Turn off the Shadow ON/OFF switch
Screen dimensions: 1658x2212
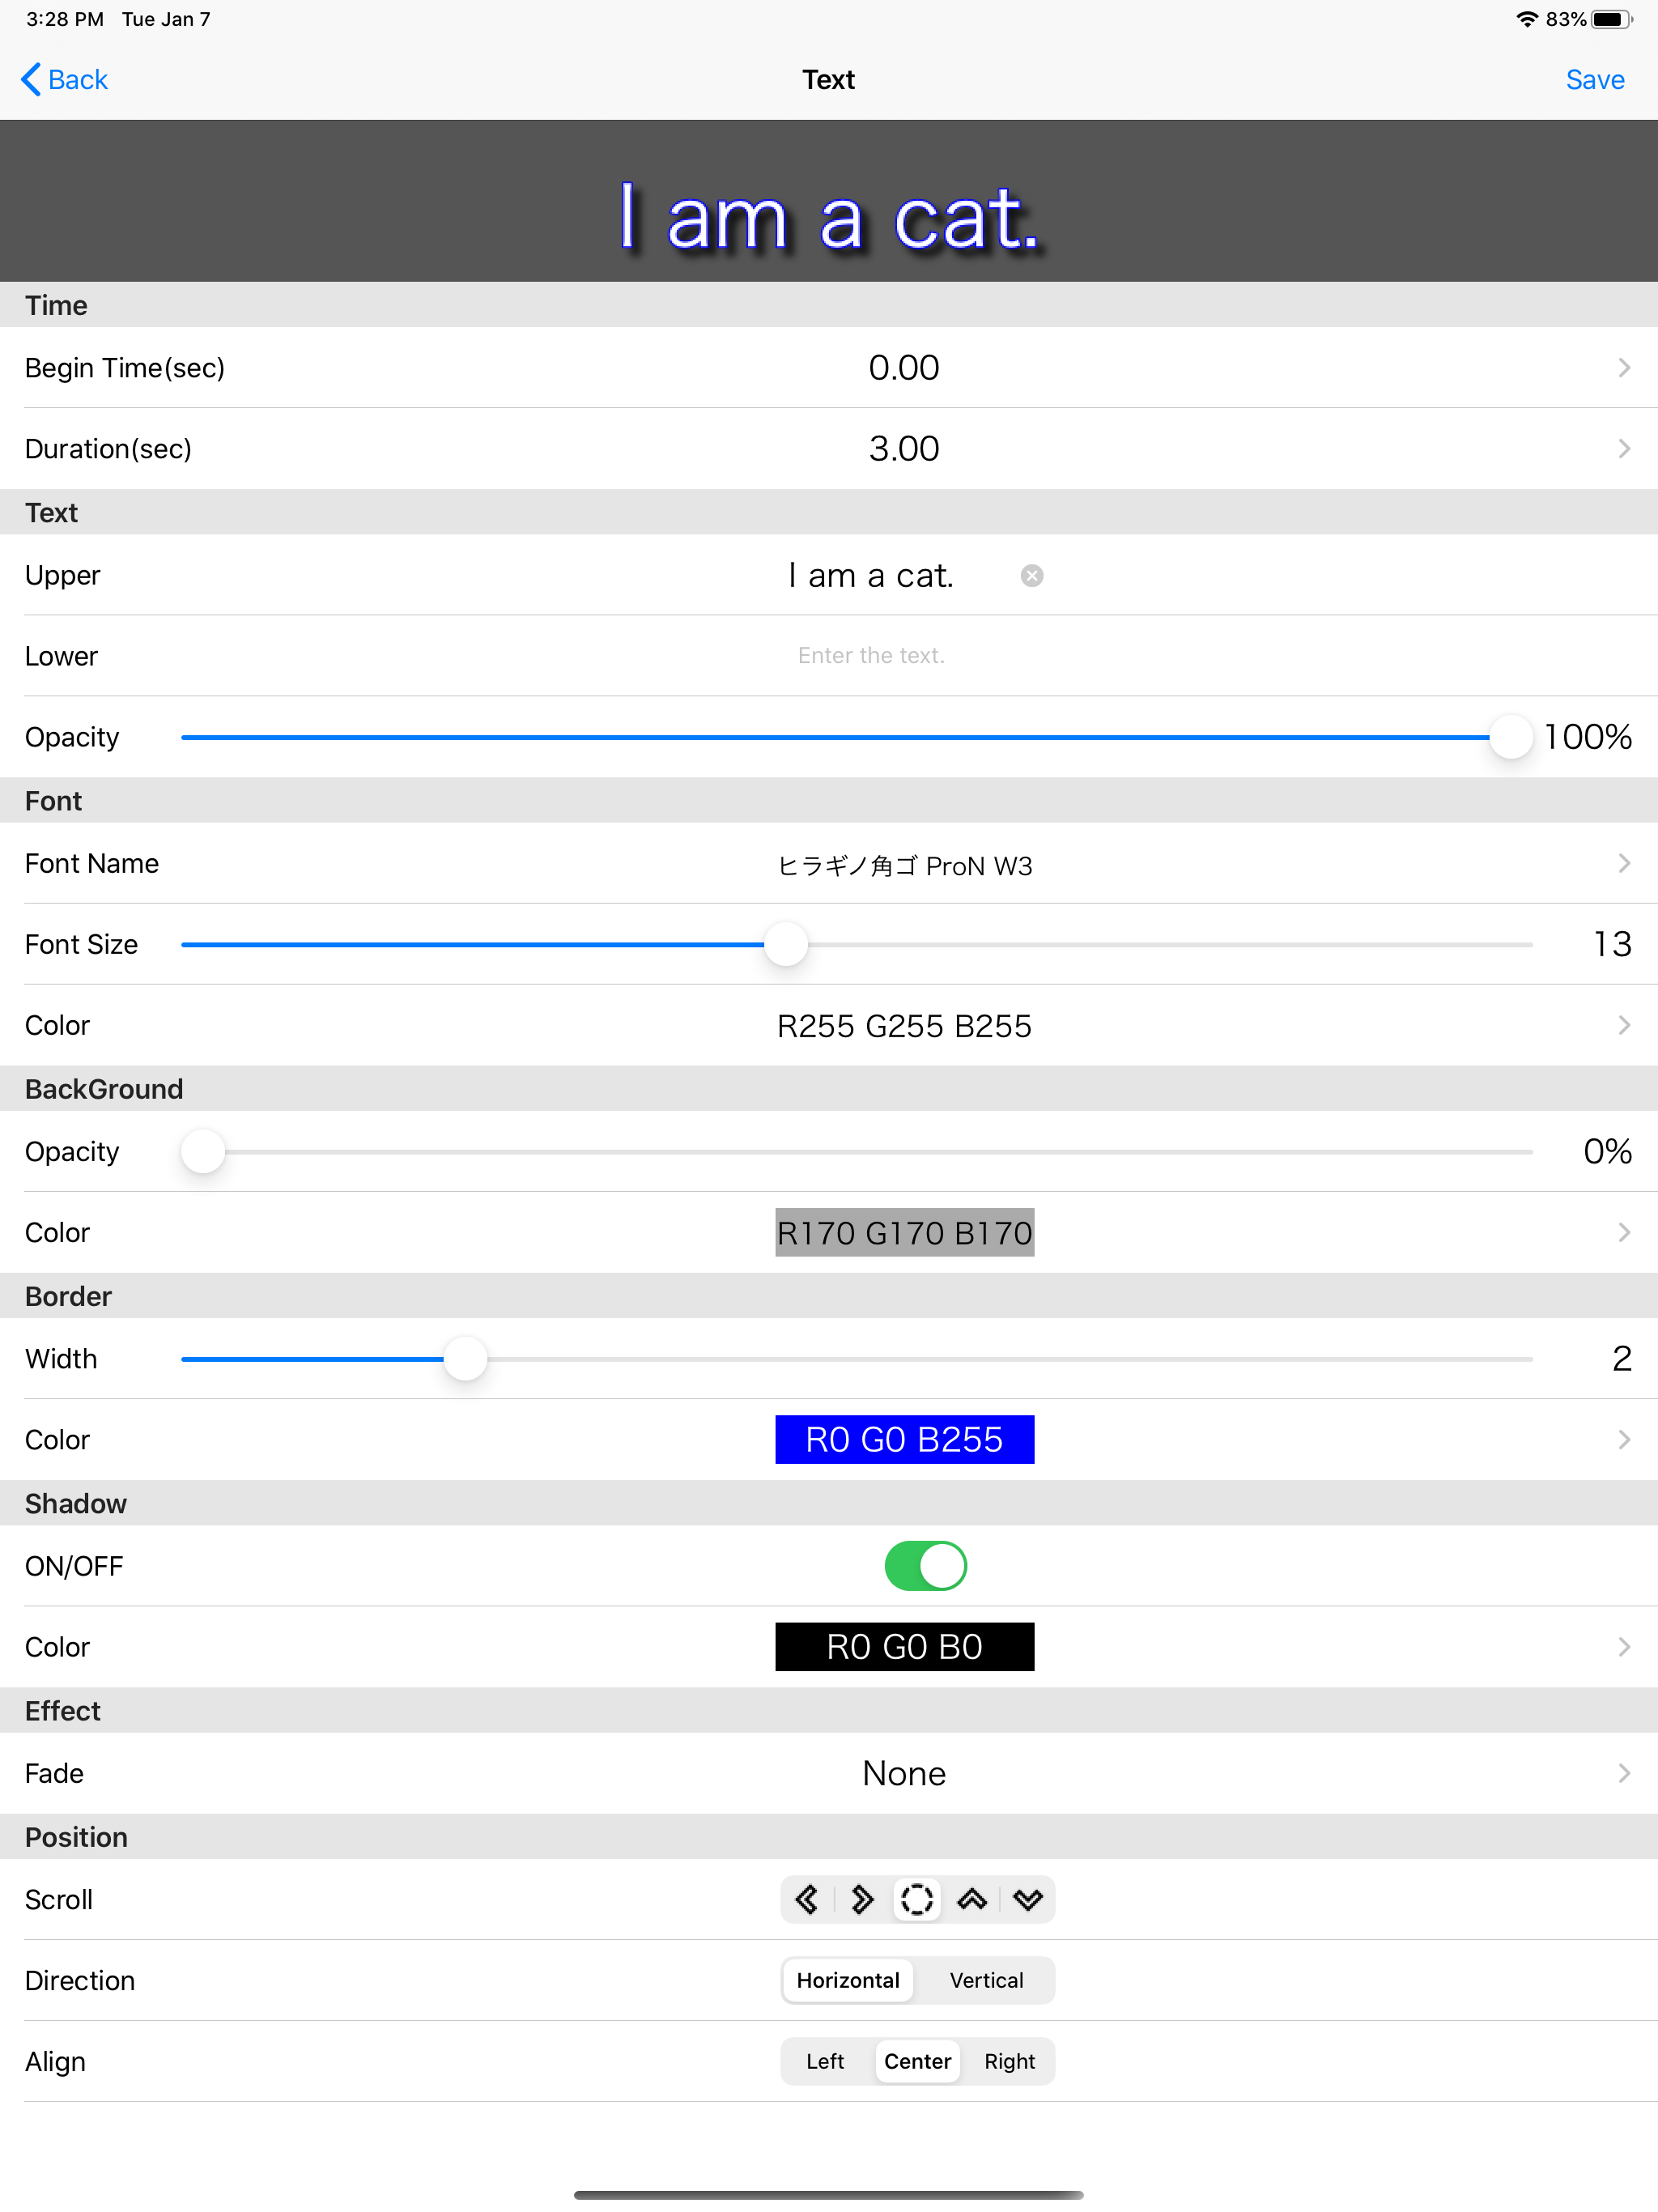925,1566
